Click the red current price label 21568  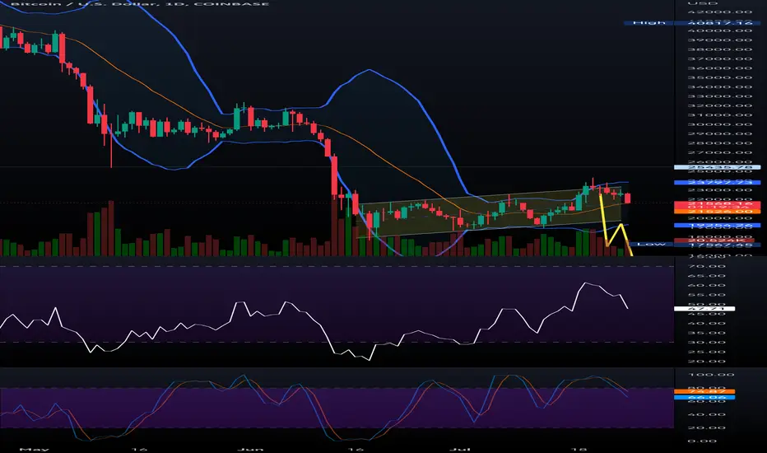[x=717, y=203]
